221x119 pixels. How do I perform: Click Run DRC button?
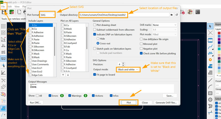(x=36, y=103)
